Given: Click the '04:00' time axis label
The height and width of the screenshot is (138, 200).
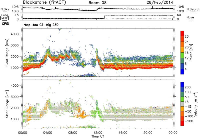Looking at the screenshot, I should pyautogui.click(x=47, y=133).
